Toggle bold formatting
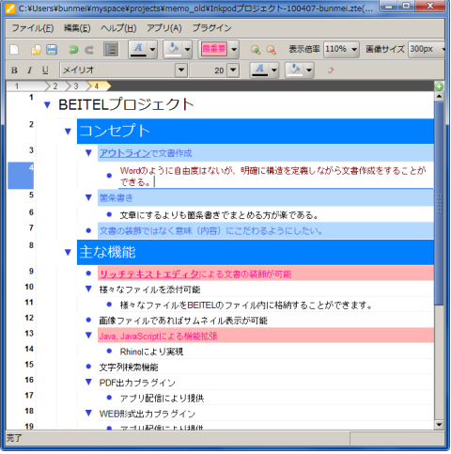The width and height of the screenshot is (451, 454). tap(14, 70)
